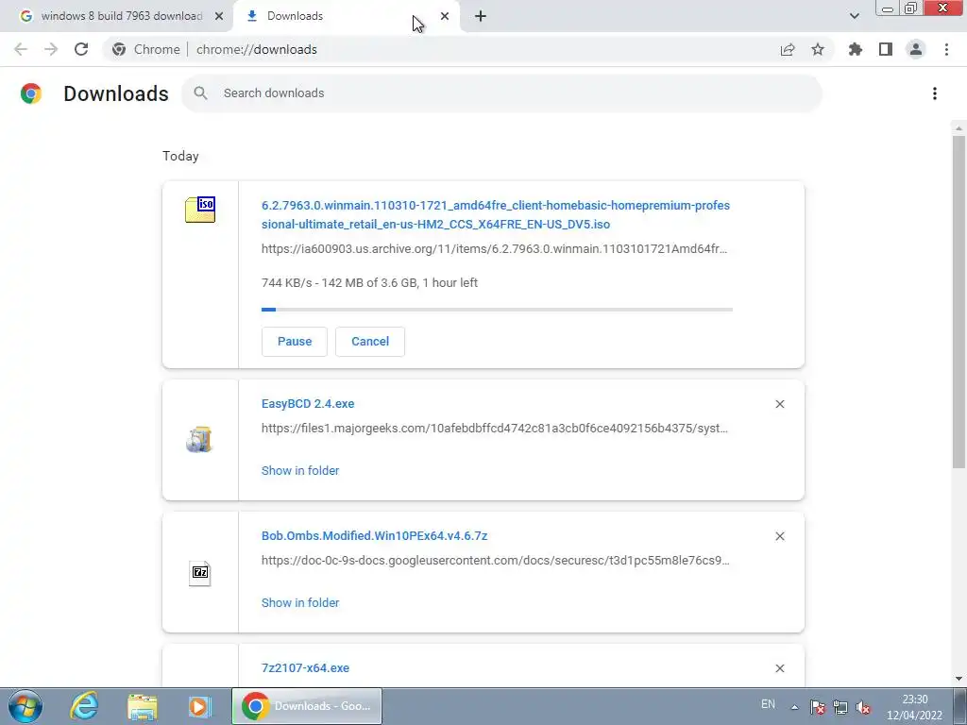
Task: Show Bob.Ombs.Modified.Win10PEx64 in folder
Action: point(300,603)
